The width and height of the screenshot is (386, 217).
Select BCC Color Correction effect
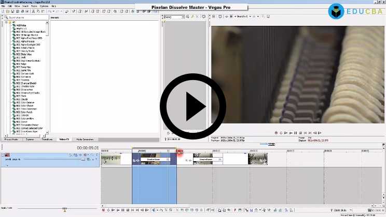pos(27,109)
